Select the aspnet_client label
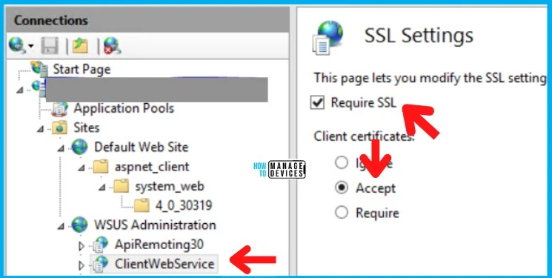 click(152, 167)
